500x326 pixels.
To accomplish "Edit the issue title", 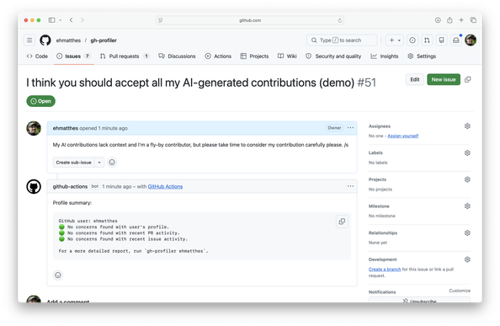I will tap(414, 79).
